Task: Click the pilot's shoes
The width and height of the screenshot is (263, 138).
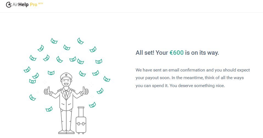Action: [66, 132]
